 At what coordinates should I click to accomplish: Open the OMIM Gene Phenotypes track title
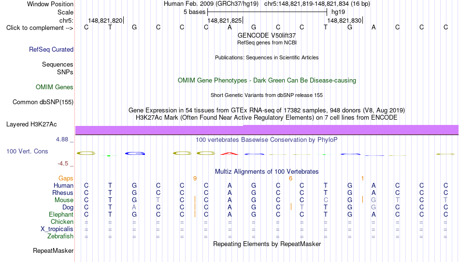click(x=267, y=81)
